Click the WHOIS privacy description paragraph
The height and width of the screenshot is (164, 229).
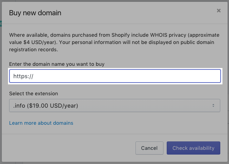(x=115, y=42)
